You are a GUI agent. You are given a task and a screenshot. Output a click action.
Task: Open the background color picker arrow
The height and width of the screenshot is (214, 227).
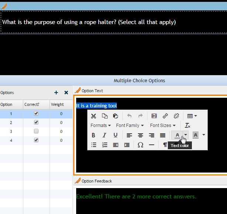click(203, 135)
